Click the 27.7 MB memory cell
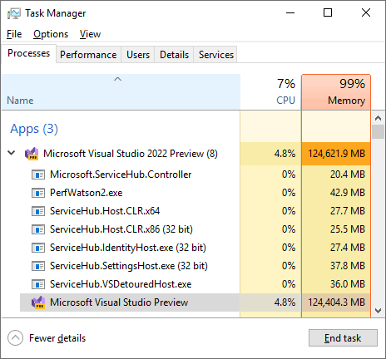This screenshot has height=359, width=386. click(x=336, y=211)
